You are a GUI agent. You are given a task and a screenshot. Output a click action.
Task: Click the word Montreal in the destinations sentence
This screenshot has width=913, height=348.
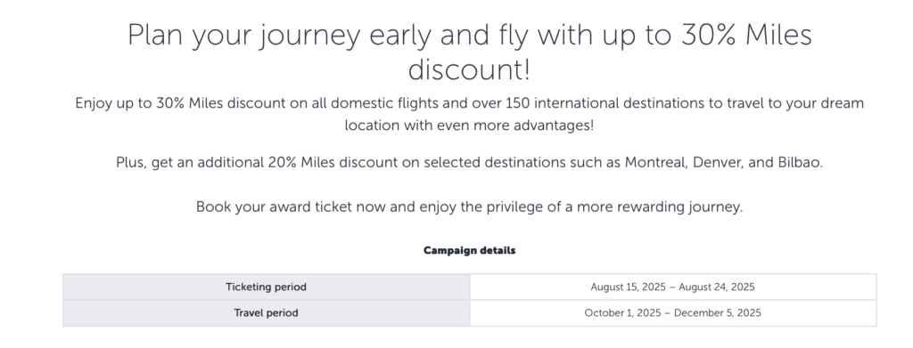click(655, 163)
